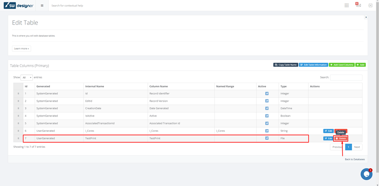Click the drag handle for Id row
The width and height of the screenshot is (379, 186).
point(18,94)
